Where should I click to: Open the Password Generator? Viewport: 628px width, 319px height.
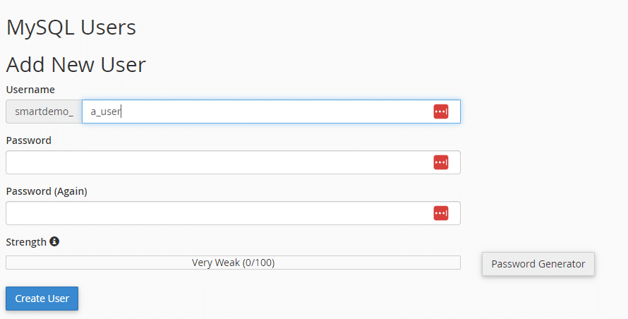click(538, 264)
